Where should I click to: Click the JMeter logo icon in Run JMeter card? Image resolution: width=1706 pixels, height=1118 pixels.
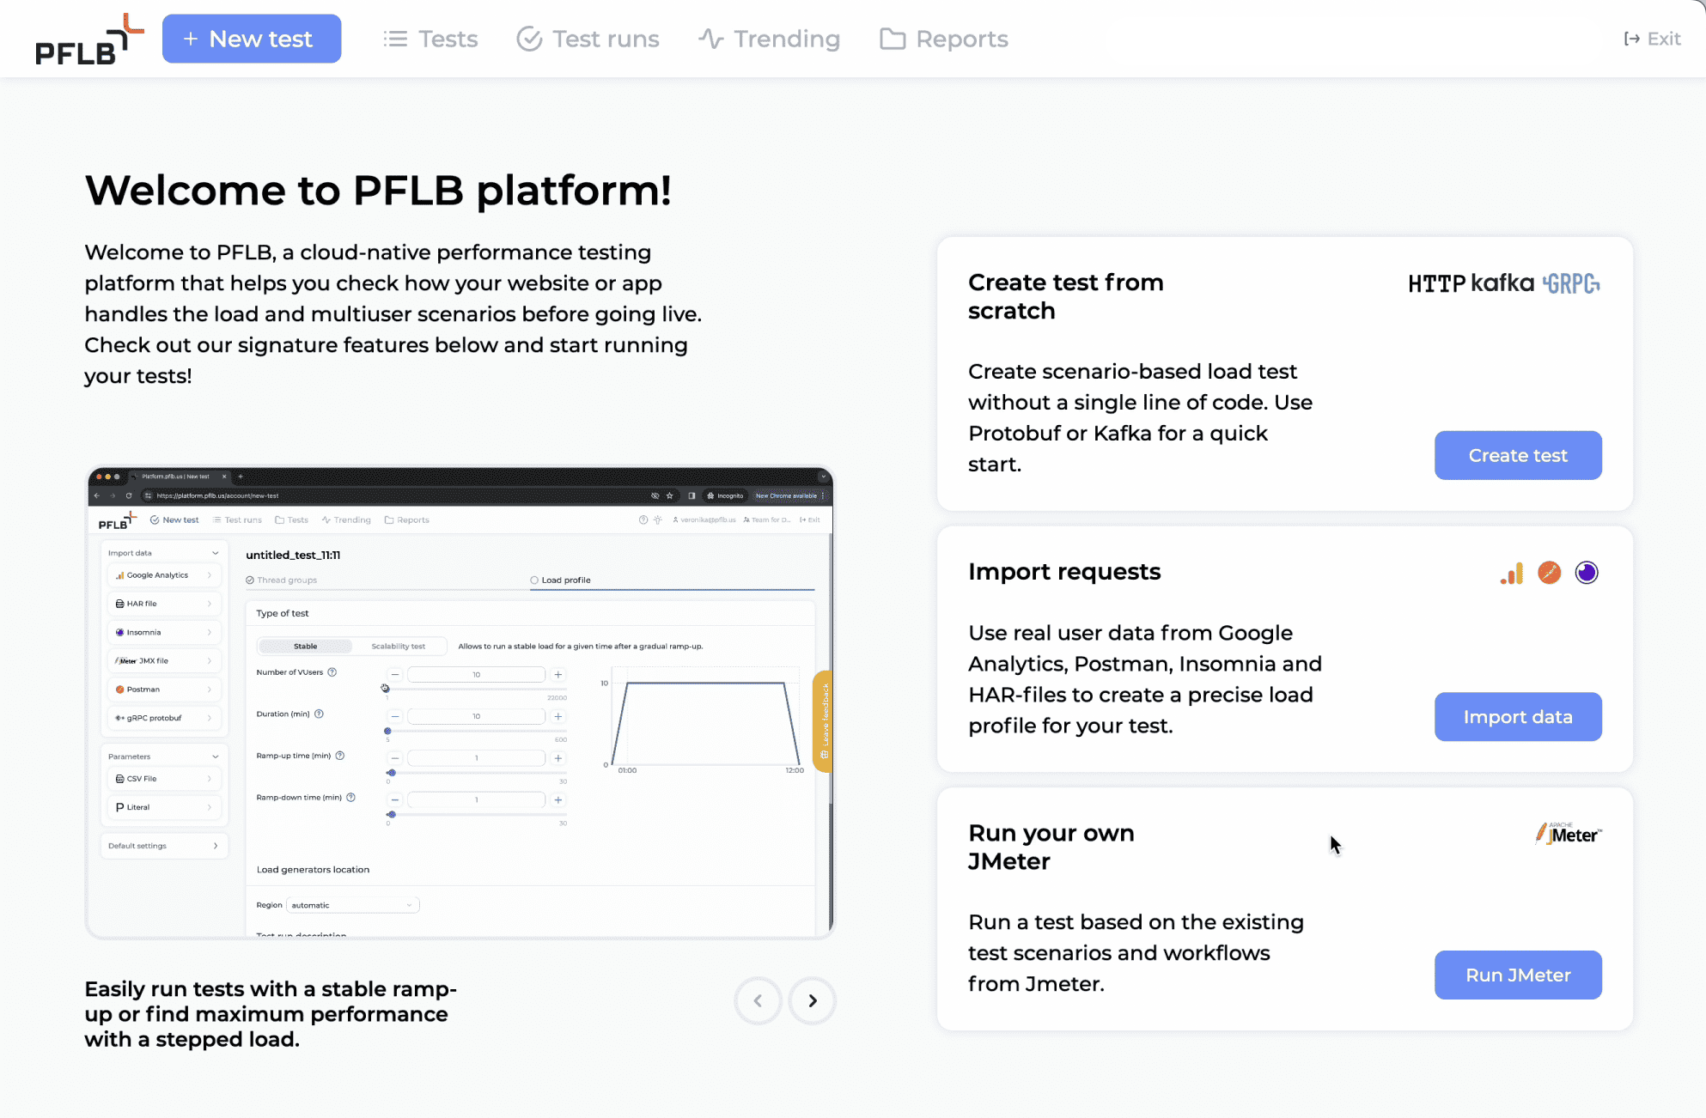[1565, 832]
